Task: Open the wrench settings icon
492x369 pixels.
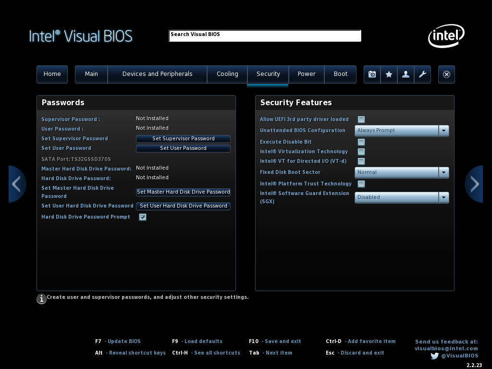Action: pyautogui.click(x=422, y=74)
